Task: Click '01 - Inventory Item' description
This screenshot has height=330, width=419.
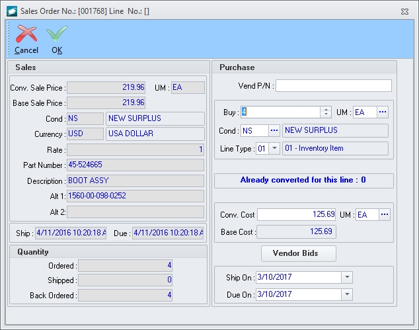Action: pyautogui.click(x=335, y=148)
